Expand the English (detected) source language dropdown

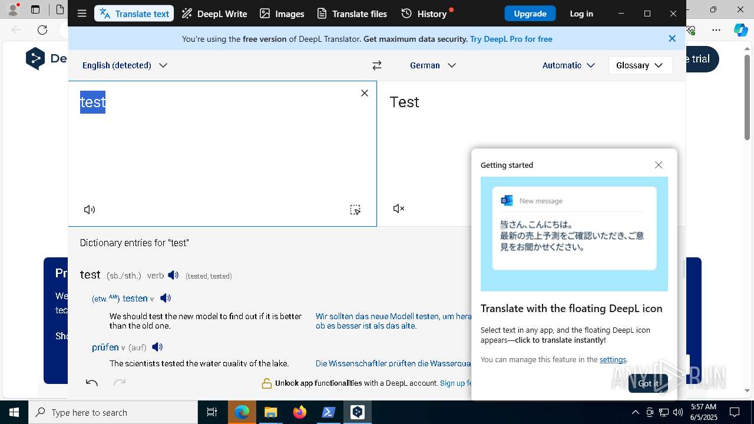(x=125, y=65)
